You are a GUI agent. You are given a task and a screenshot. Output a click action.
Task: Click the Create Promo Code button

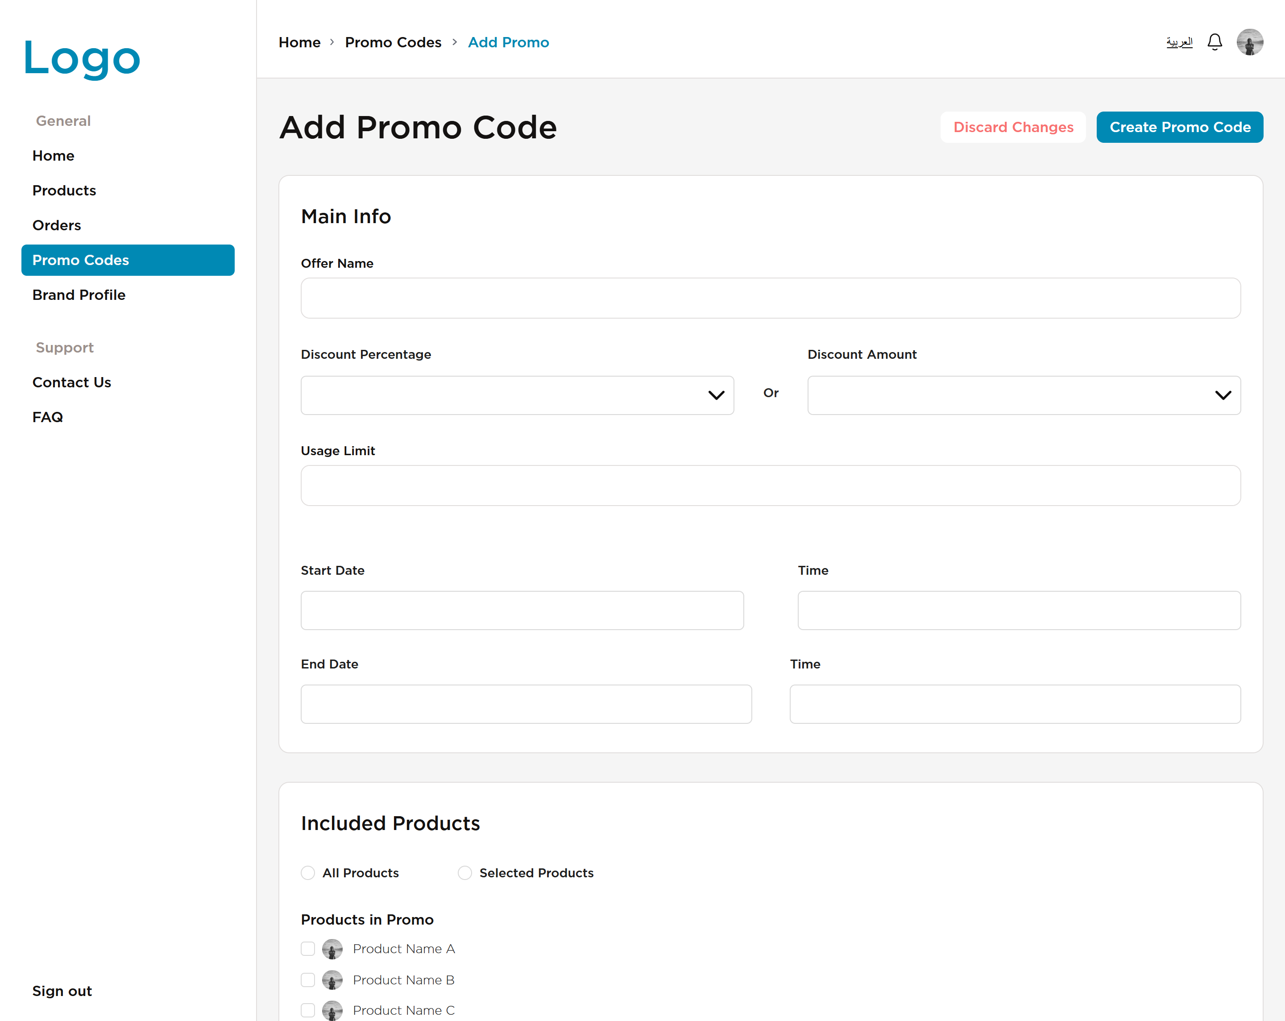tap(1179, 127)
